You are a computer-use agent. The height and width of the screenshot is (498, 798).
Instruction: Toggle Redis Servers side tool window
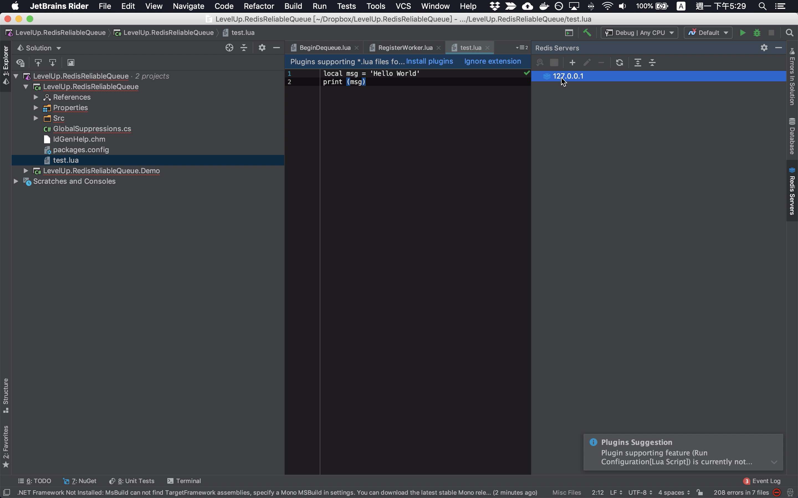(792, 191)
